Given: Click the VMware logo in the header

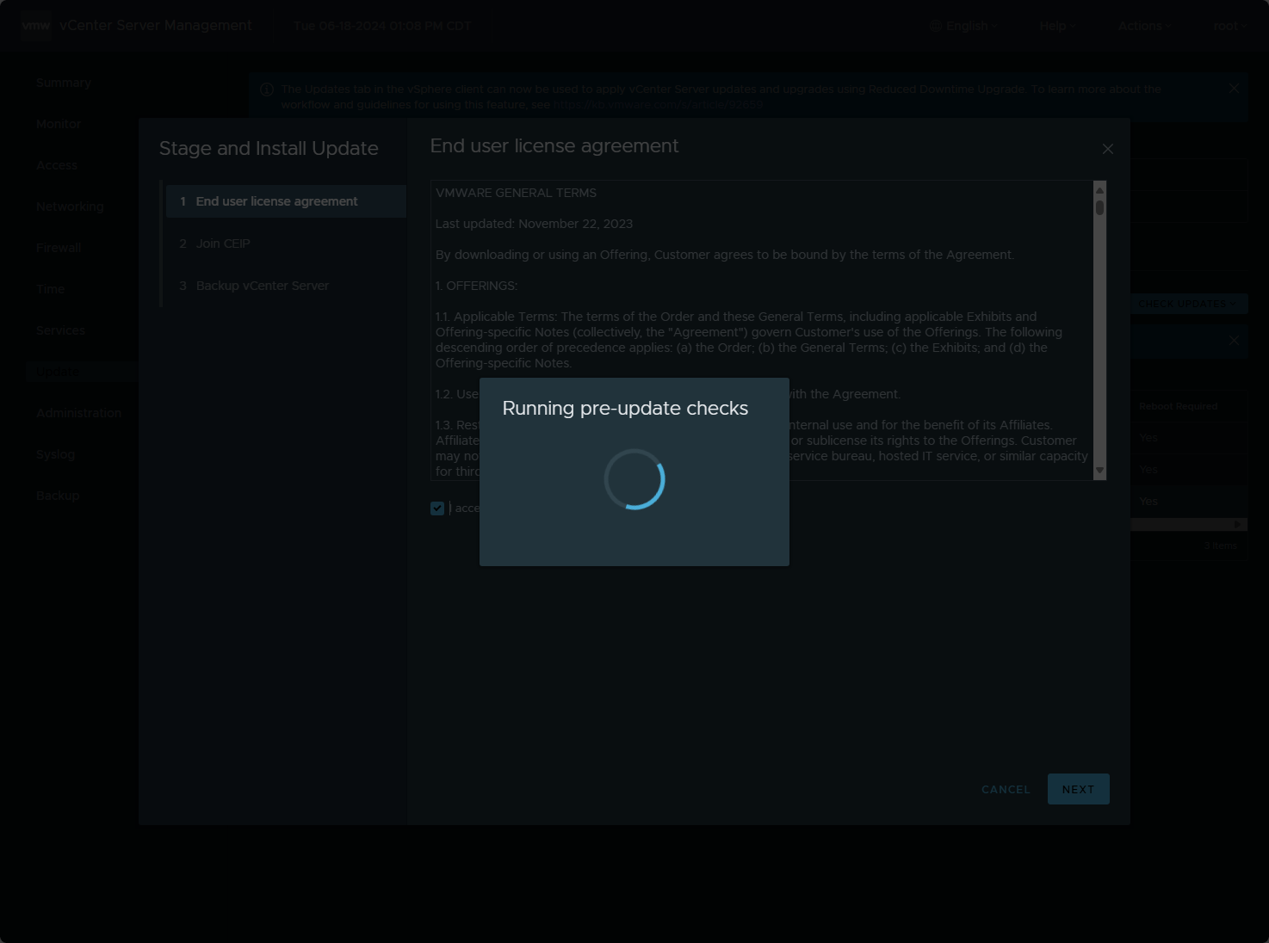Looking at the screenshot, I should 36,26.
